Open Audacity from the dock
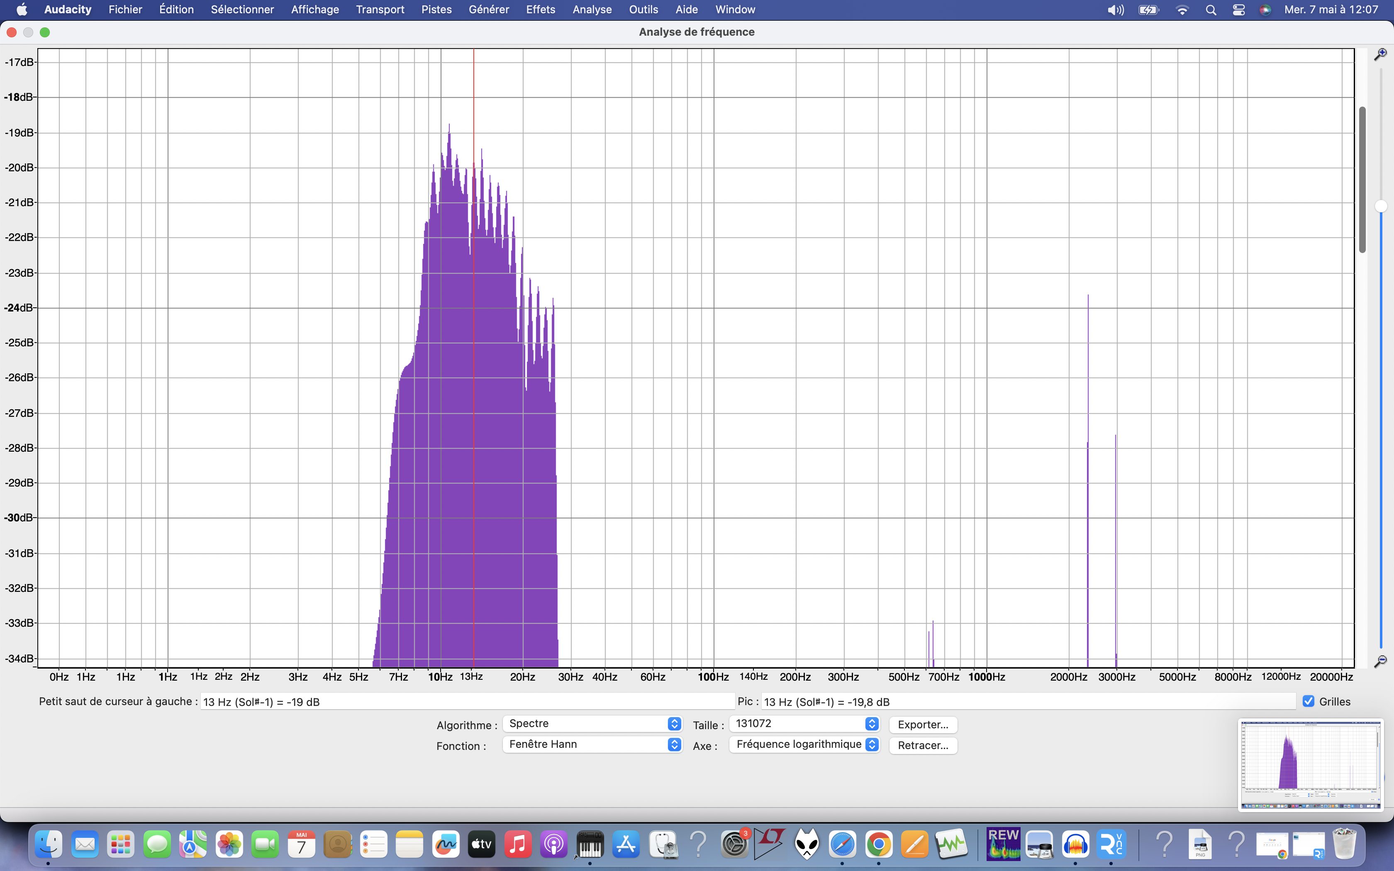 [x=1075, y=844]
